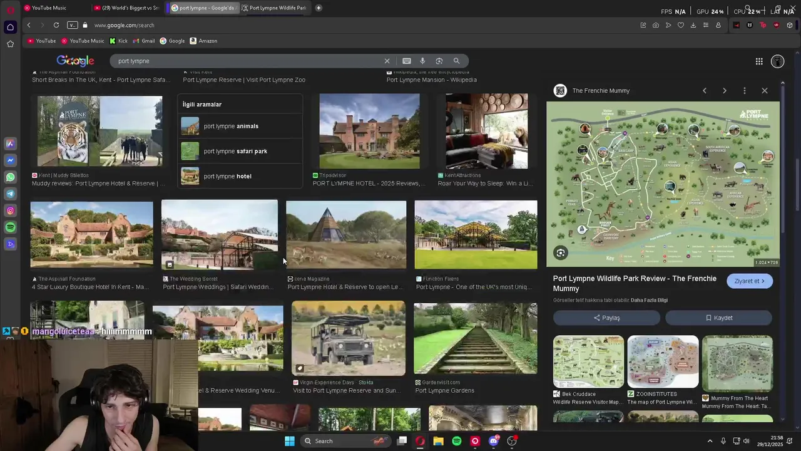This screenshot has height=451, width=801.
Task: Close the image preview panel
Action: [x=765, y=91]
